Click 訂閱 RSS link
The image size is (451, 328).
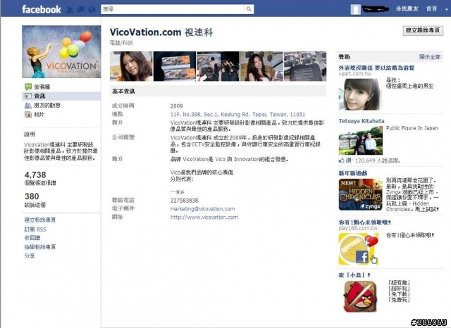click(x=35, y=229)
